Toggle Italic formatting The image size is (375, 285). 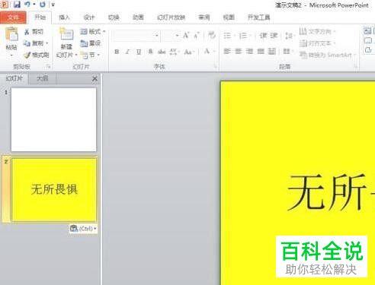[127, 52]
